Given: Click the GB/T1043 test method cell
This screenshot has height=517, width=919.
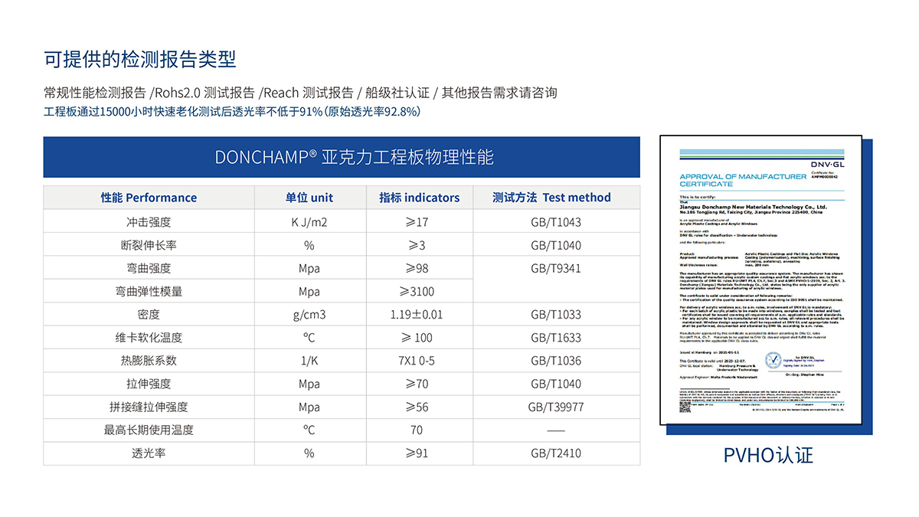Looking at the screenshot, I should (555, 222).
